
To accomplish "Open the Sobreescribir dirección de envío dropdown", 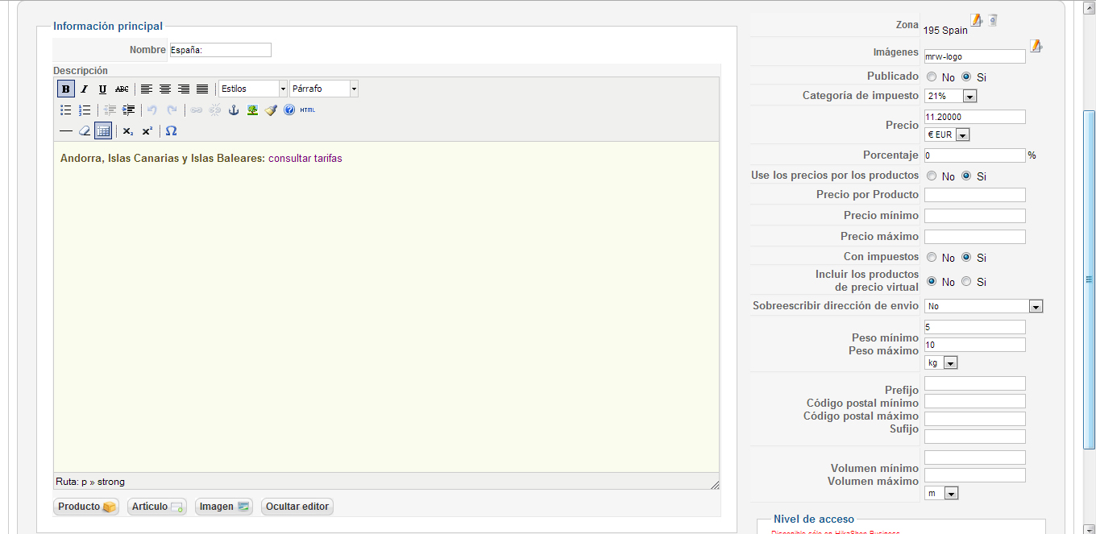I will 983,306.
